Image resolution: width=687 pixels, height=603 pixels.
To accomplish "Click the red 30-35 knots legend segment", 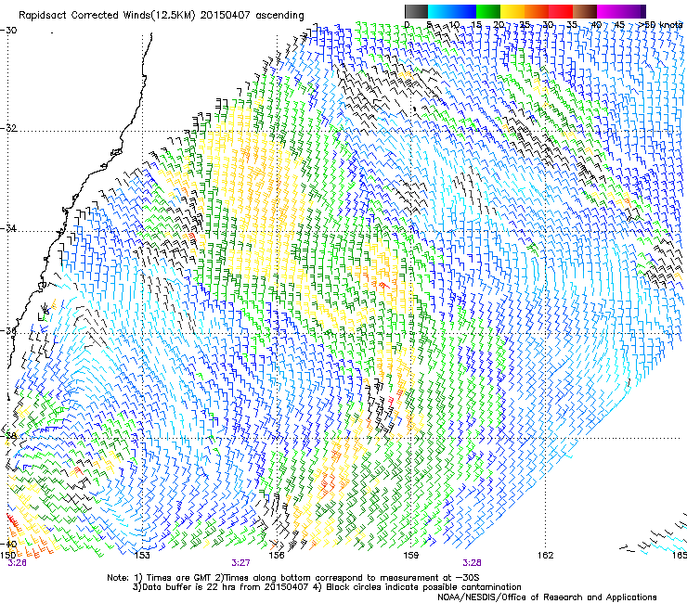I will click(561, 11).
